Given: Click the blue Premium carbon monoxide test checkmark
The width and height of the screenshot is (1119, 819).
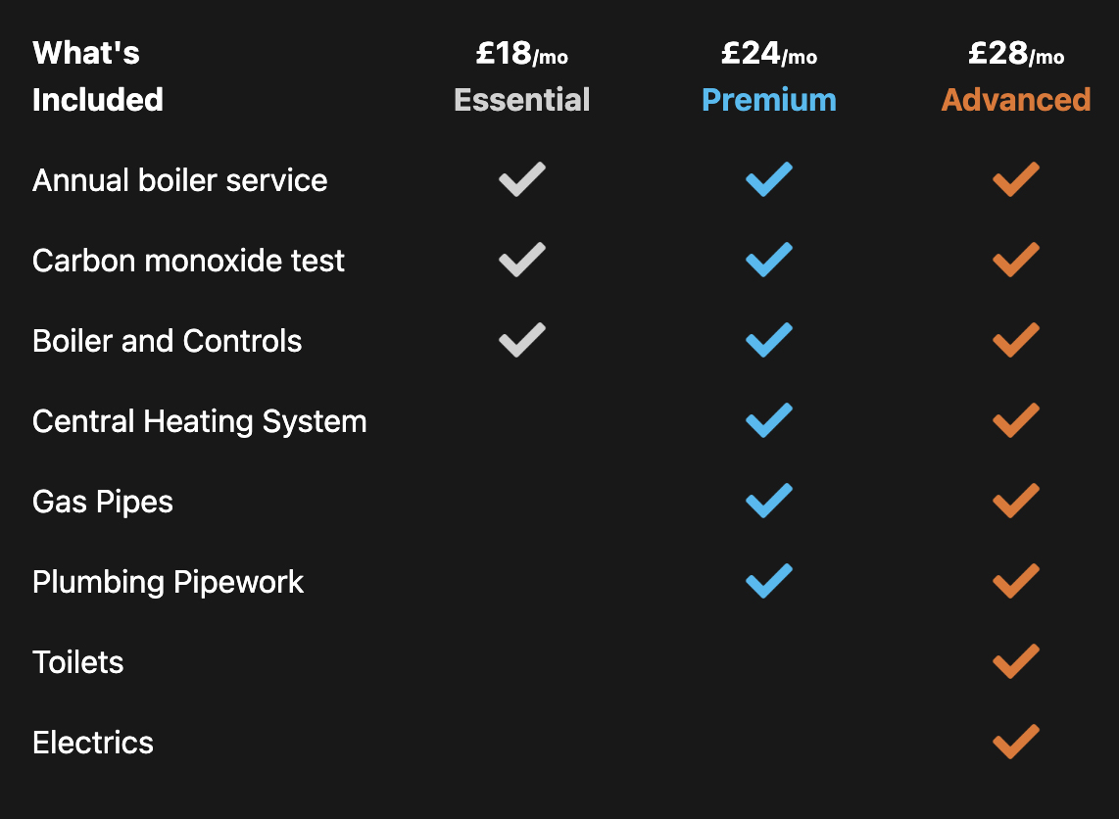Looking at the screenshot, I should pyautogui.click(x=769, y=261).
